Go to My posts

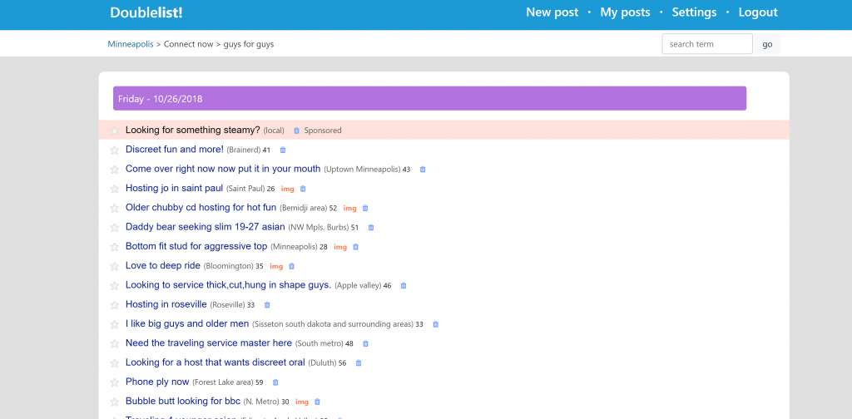[x=625, y=12]
